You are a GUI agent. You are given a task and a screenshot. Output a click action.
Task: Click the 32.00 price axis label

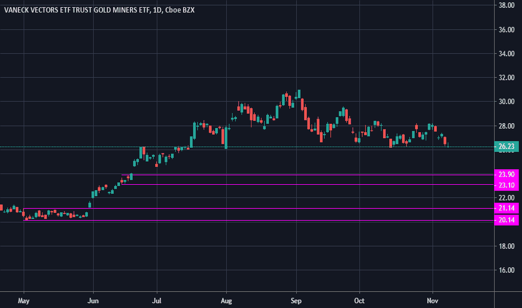(x=506, y=78)
